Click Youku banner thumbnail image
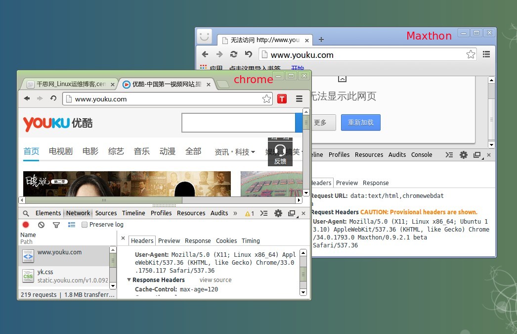This screenshot has width=517, height=334. click(127, 184)
